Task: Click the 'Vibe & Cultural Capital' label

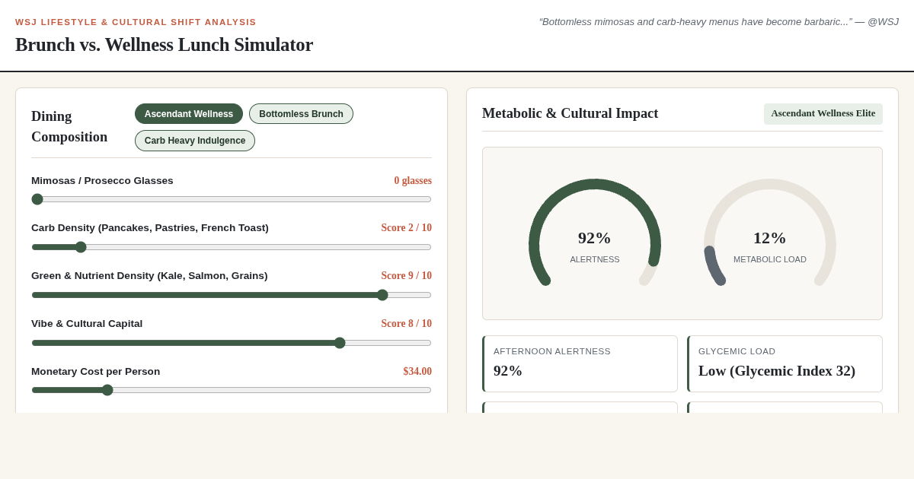Action: (x=87, y=324)
